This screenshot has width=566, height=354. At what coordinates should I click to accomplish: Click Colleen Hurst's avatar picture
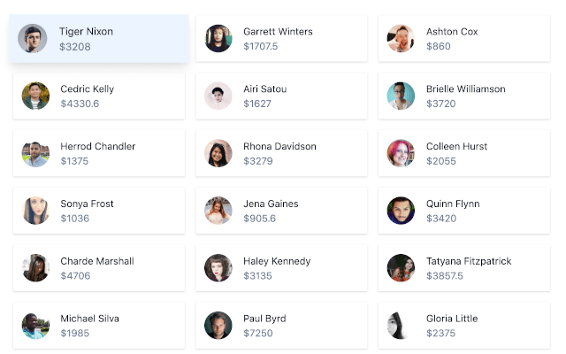pos(401,153)
